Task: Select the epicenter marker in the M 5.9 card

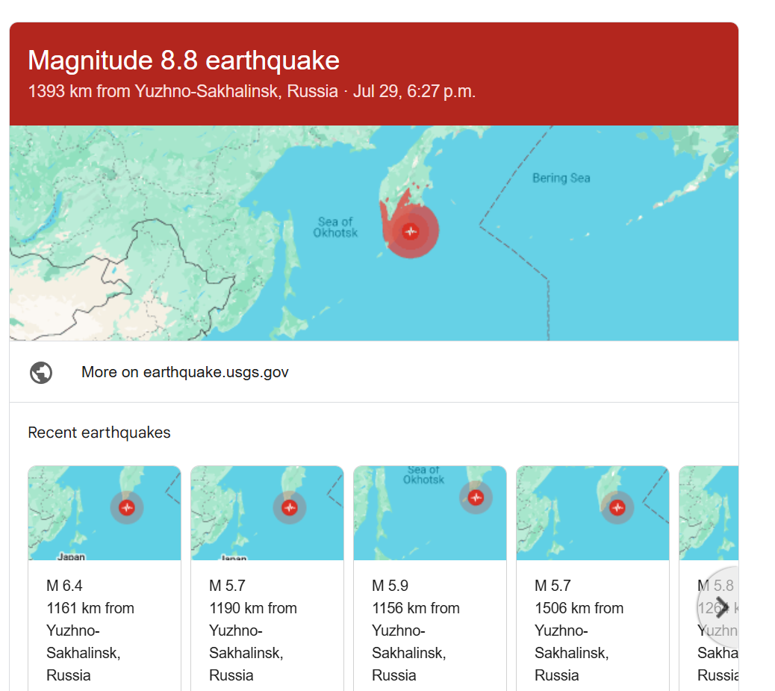Action: pyautogui.click(x=476, y=498)
